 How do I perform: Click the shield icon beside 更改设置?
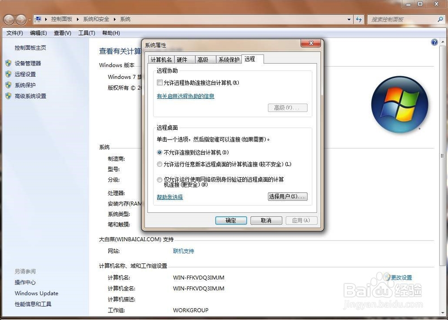coord(388,277)
